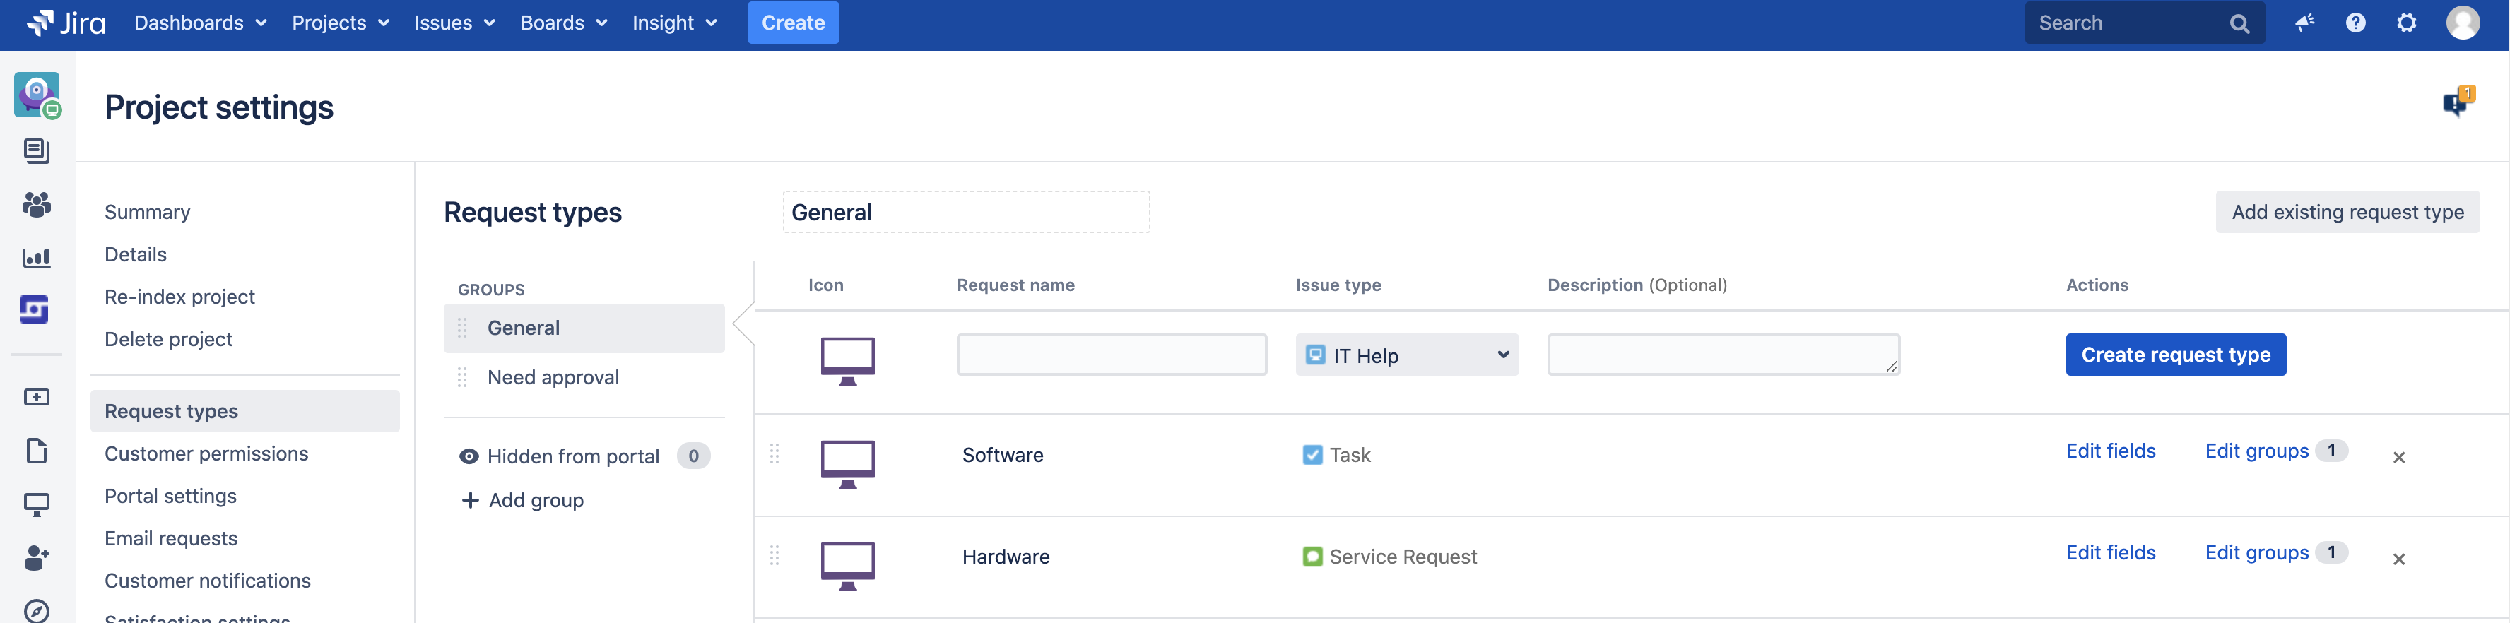Expand the Issues menu
The image size is (2510, 623).
pyautogui.click(x=454, y=23)
